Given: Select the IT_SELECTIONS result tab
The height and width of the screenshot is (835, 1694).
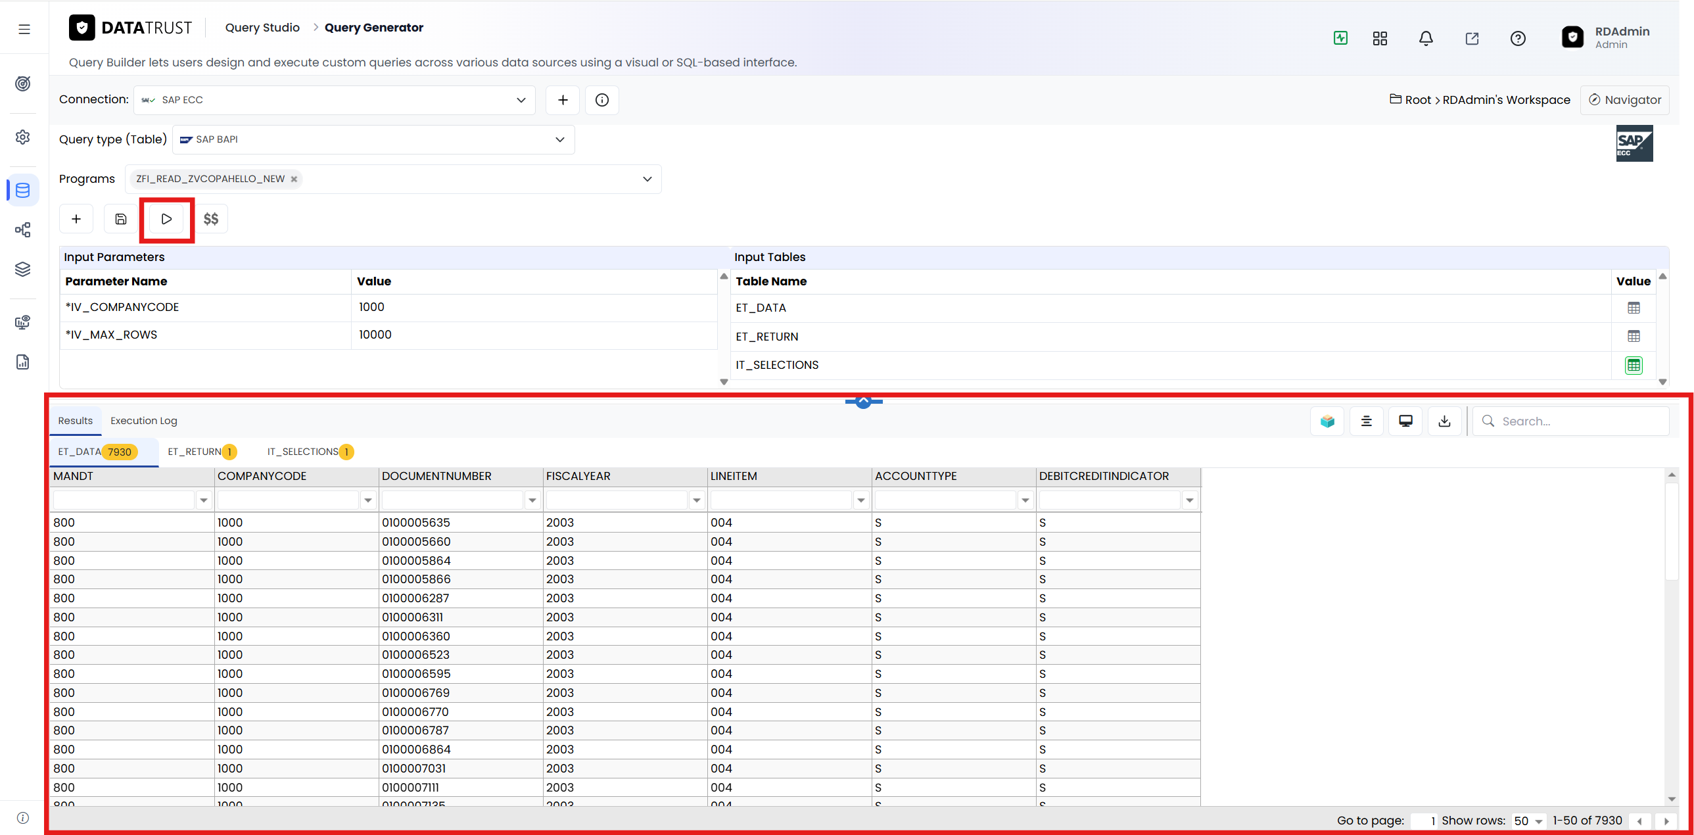Looking at the screenshot, I should pos(310,452).
